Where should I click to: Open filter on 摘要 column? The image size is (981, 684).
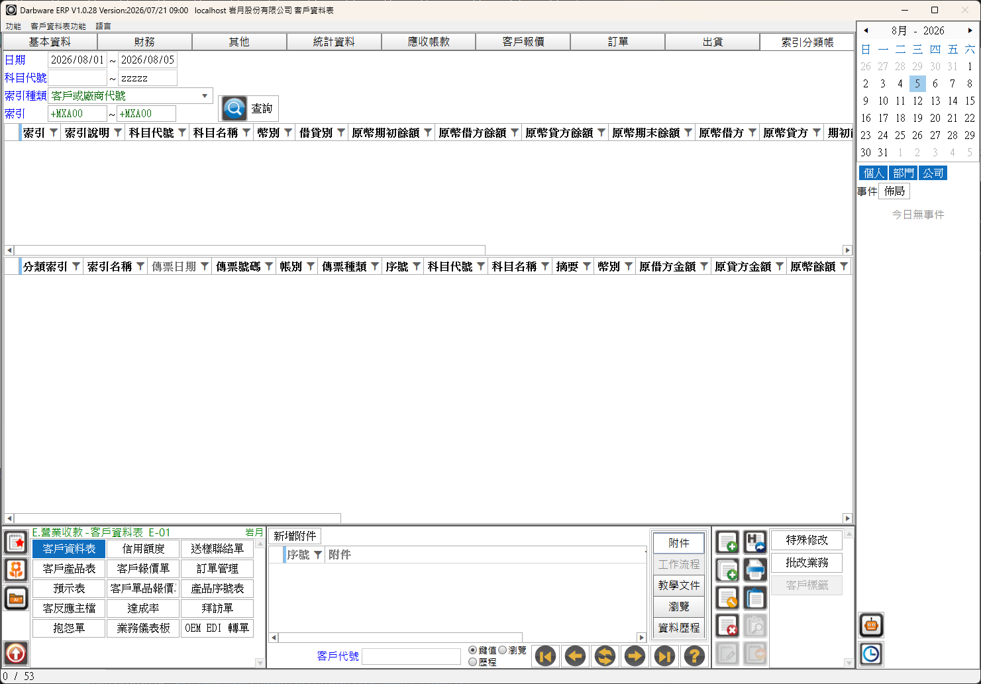(x=587, y=266)
